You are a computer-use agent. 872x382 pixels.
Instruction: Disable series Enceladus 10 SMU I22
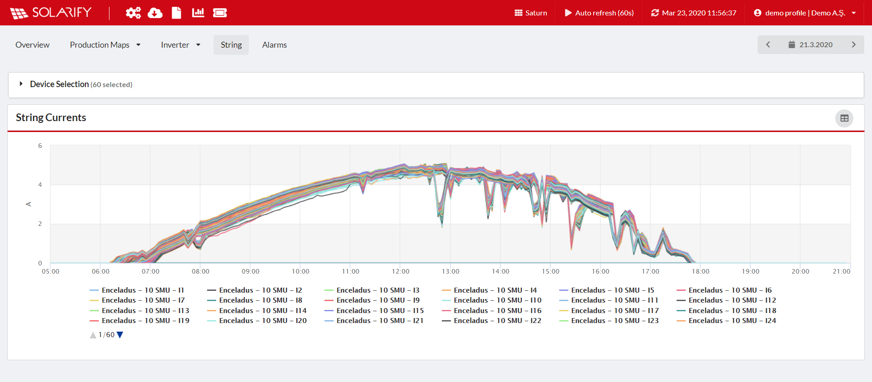pyautogui.click(x=491, y=321)
